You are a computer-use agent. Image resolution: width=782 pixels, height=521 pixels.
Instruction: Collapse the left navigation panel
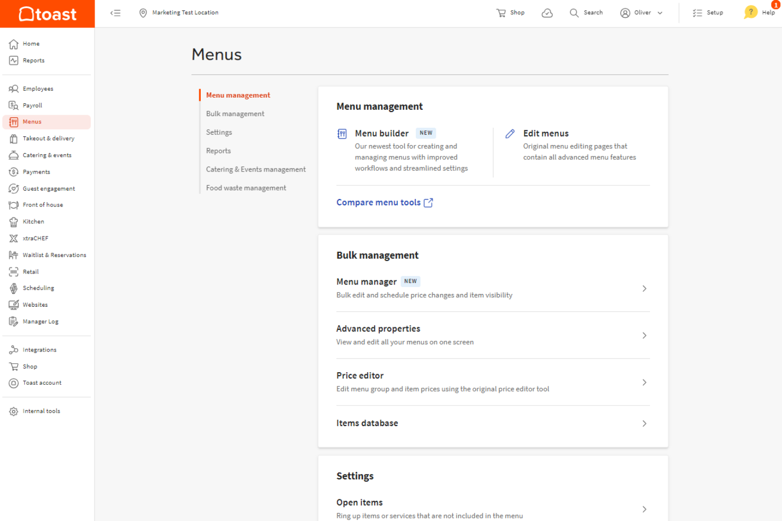(x=116, y=13)
